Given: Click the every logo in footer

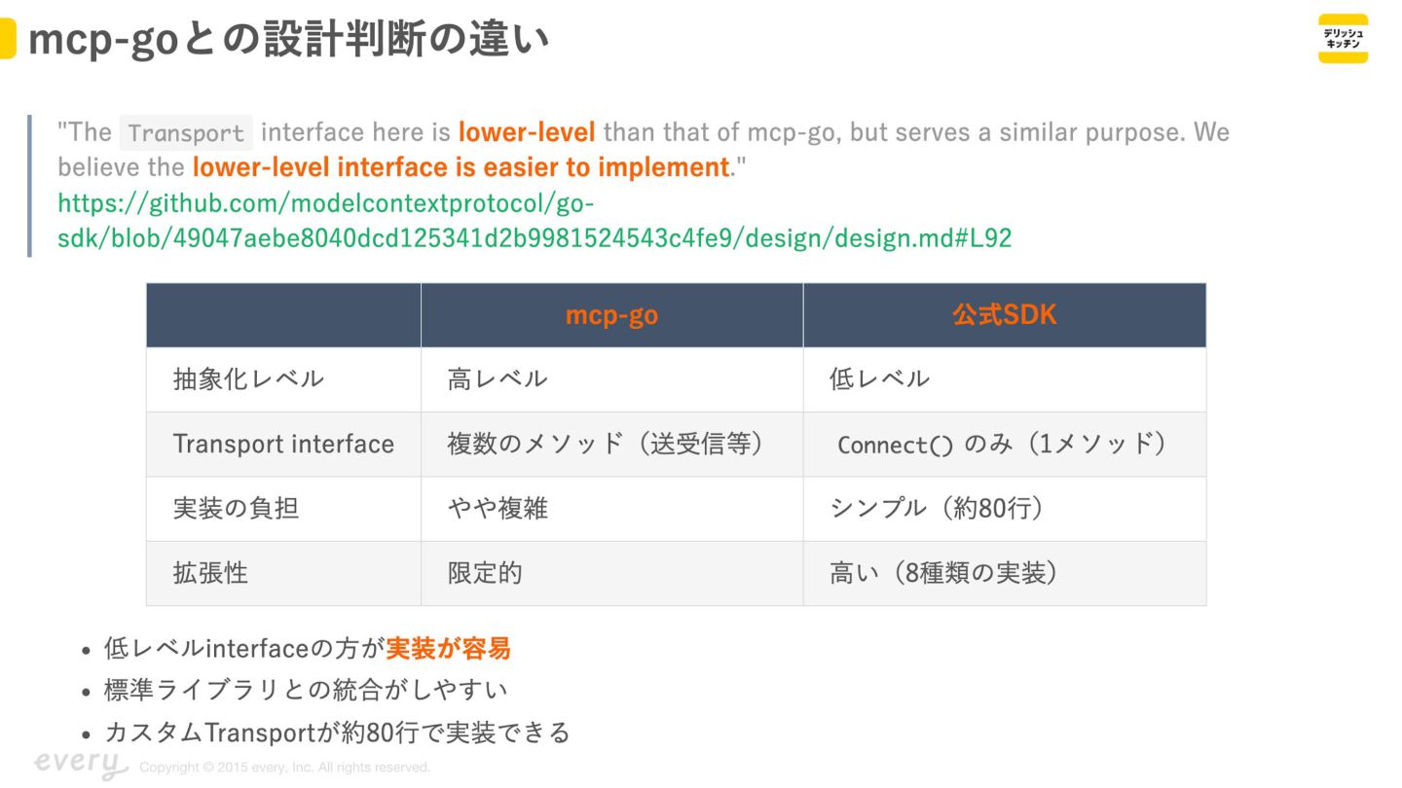Looking at the screenshot, I should pyautogui.click(x=82, y=764).
